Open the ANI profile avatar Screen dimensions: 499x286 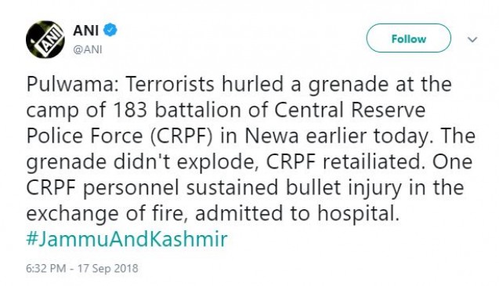point(45,39)
